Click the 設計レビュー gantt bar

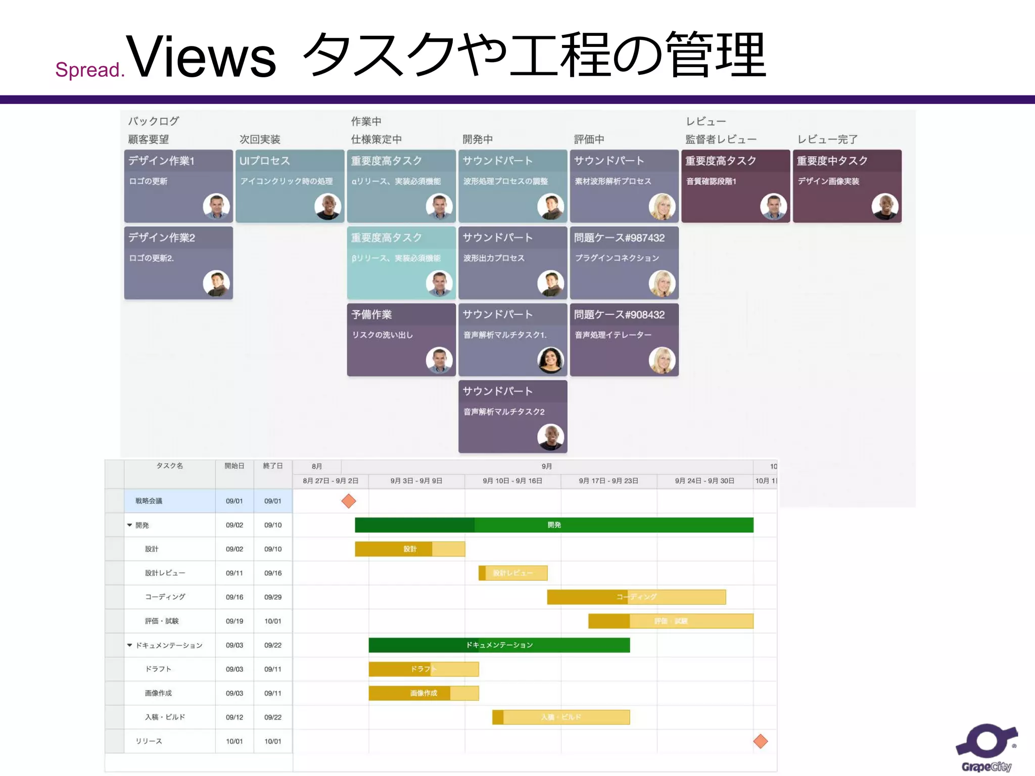[513, 573]
